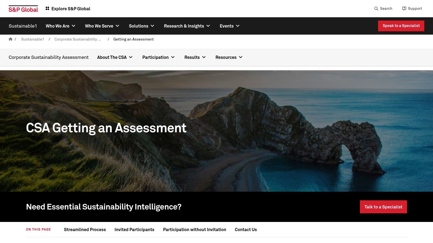Image resolution: width=433 pixels, height=243 pixels.
Task: Click the Support chat icon
Action: [x=404, y=9]
